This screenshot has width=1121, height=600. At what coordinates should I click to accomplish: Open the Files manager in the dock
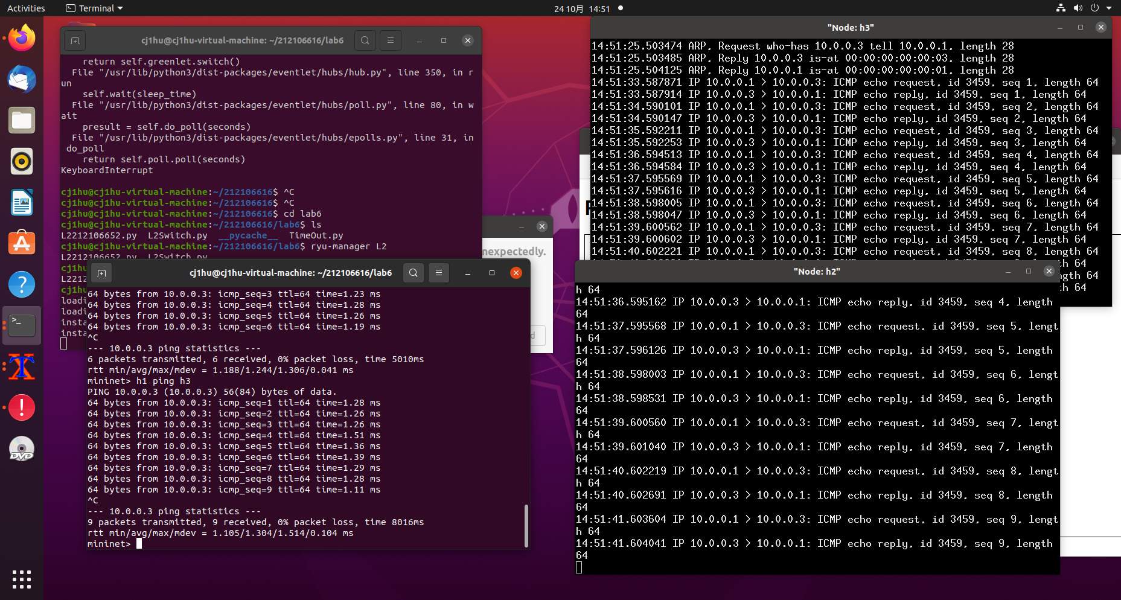[x=22, y=121]
